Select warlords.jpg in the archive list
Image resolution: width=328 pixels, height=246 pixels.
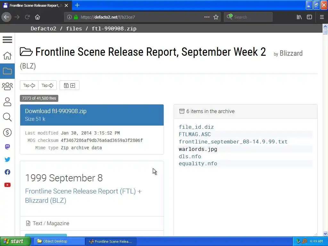point(198,149)
